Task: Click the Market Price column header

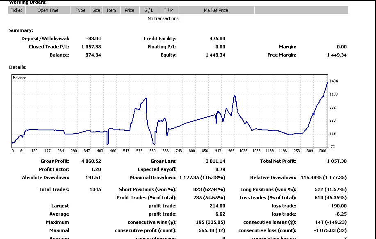Action: point(216,10)
